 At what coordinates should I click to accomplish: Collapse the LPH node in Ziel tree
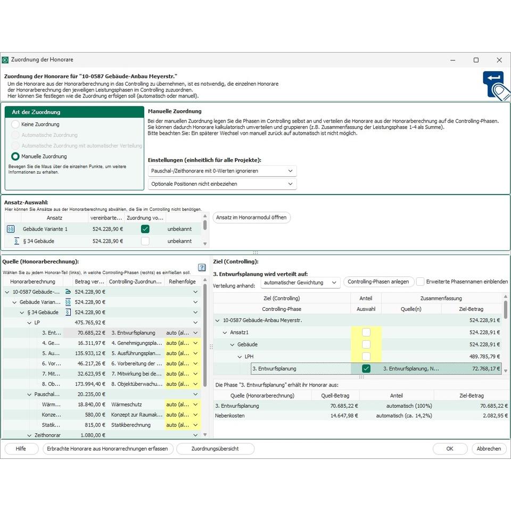coord(240,356)
